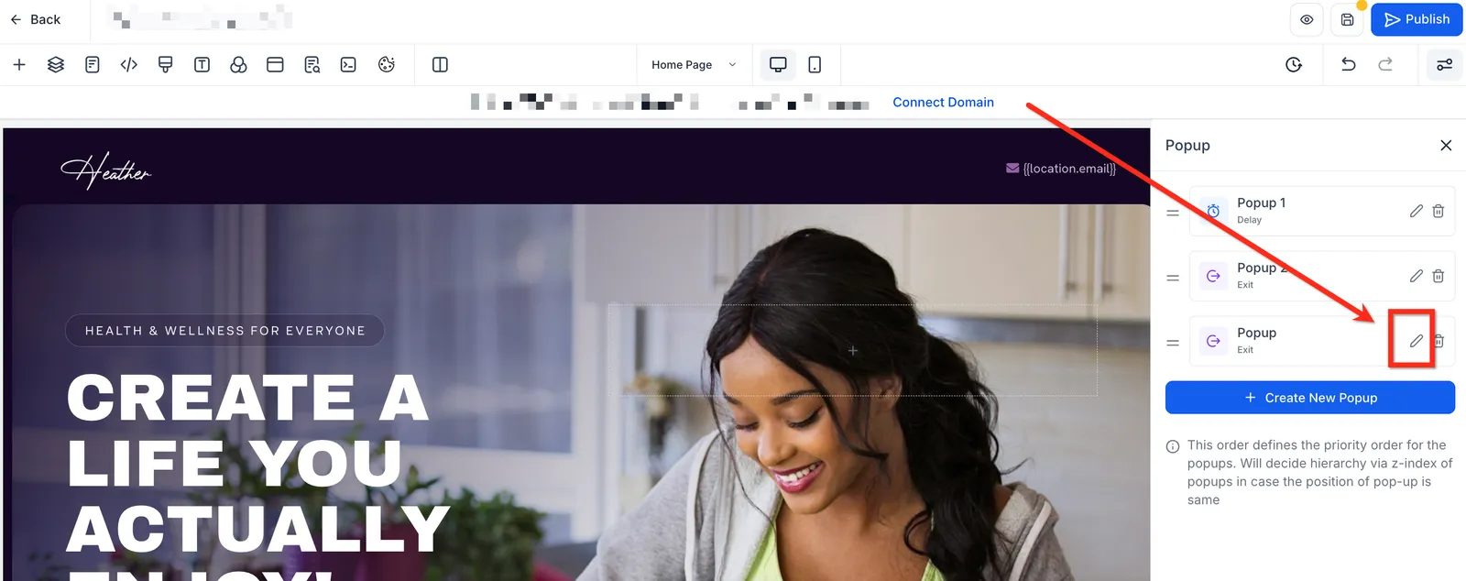Open the Home Page dropdown

pos(694,65)
